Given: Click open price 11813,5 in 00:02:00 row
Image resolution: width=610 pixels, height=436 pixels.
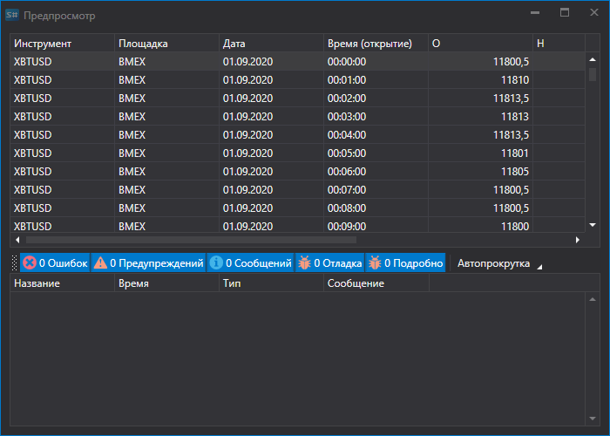Looking at the screenshot, I should [x=481, y=98].
